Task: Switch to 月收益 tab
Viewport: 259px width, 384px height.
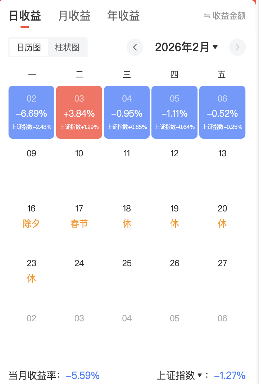Action: (74, 16)
